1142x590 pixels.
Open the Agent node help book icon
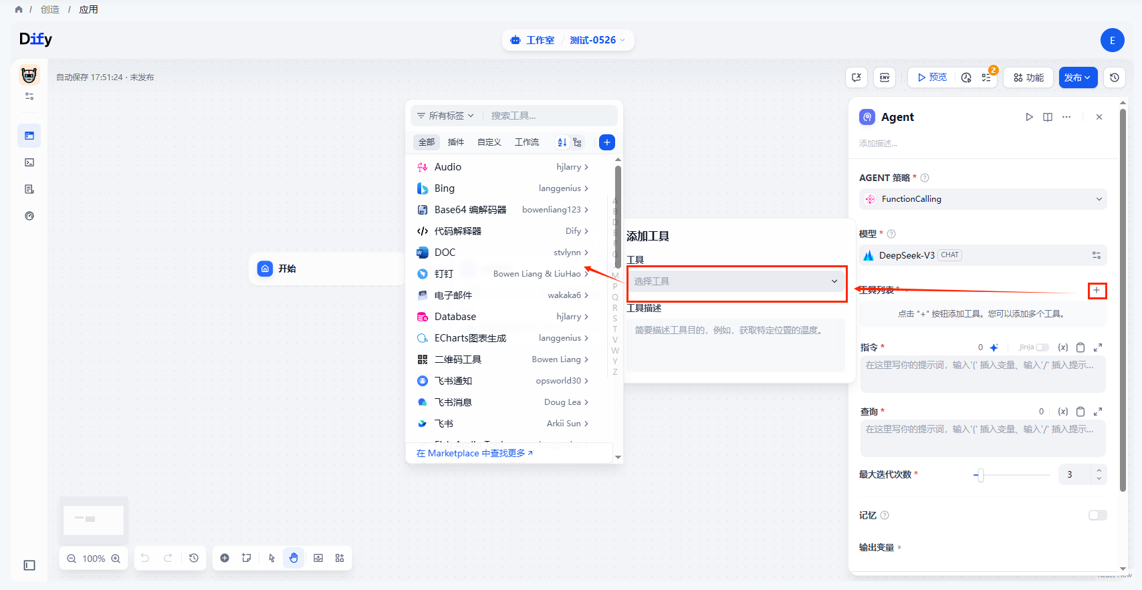click(1048, 117)
